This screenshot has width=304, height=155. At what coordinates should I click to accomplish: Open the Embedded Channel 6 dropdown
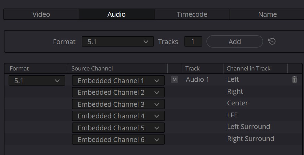pyautogui.click(x=118, y=139)
